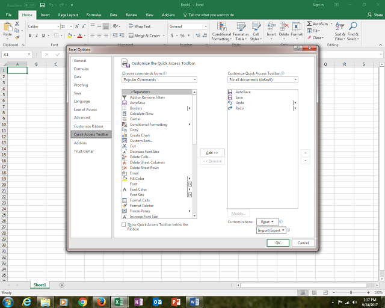Image resolution: width=385 pixels, height=308 pixels.
Task: Click the Paste icon in the ribbon
Action: (8, 28)
